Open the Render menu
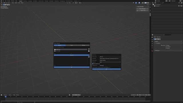This screenshot has height=103, width=183. 9,1
